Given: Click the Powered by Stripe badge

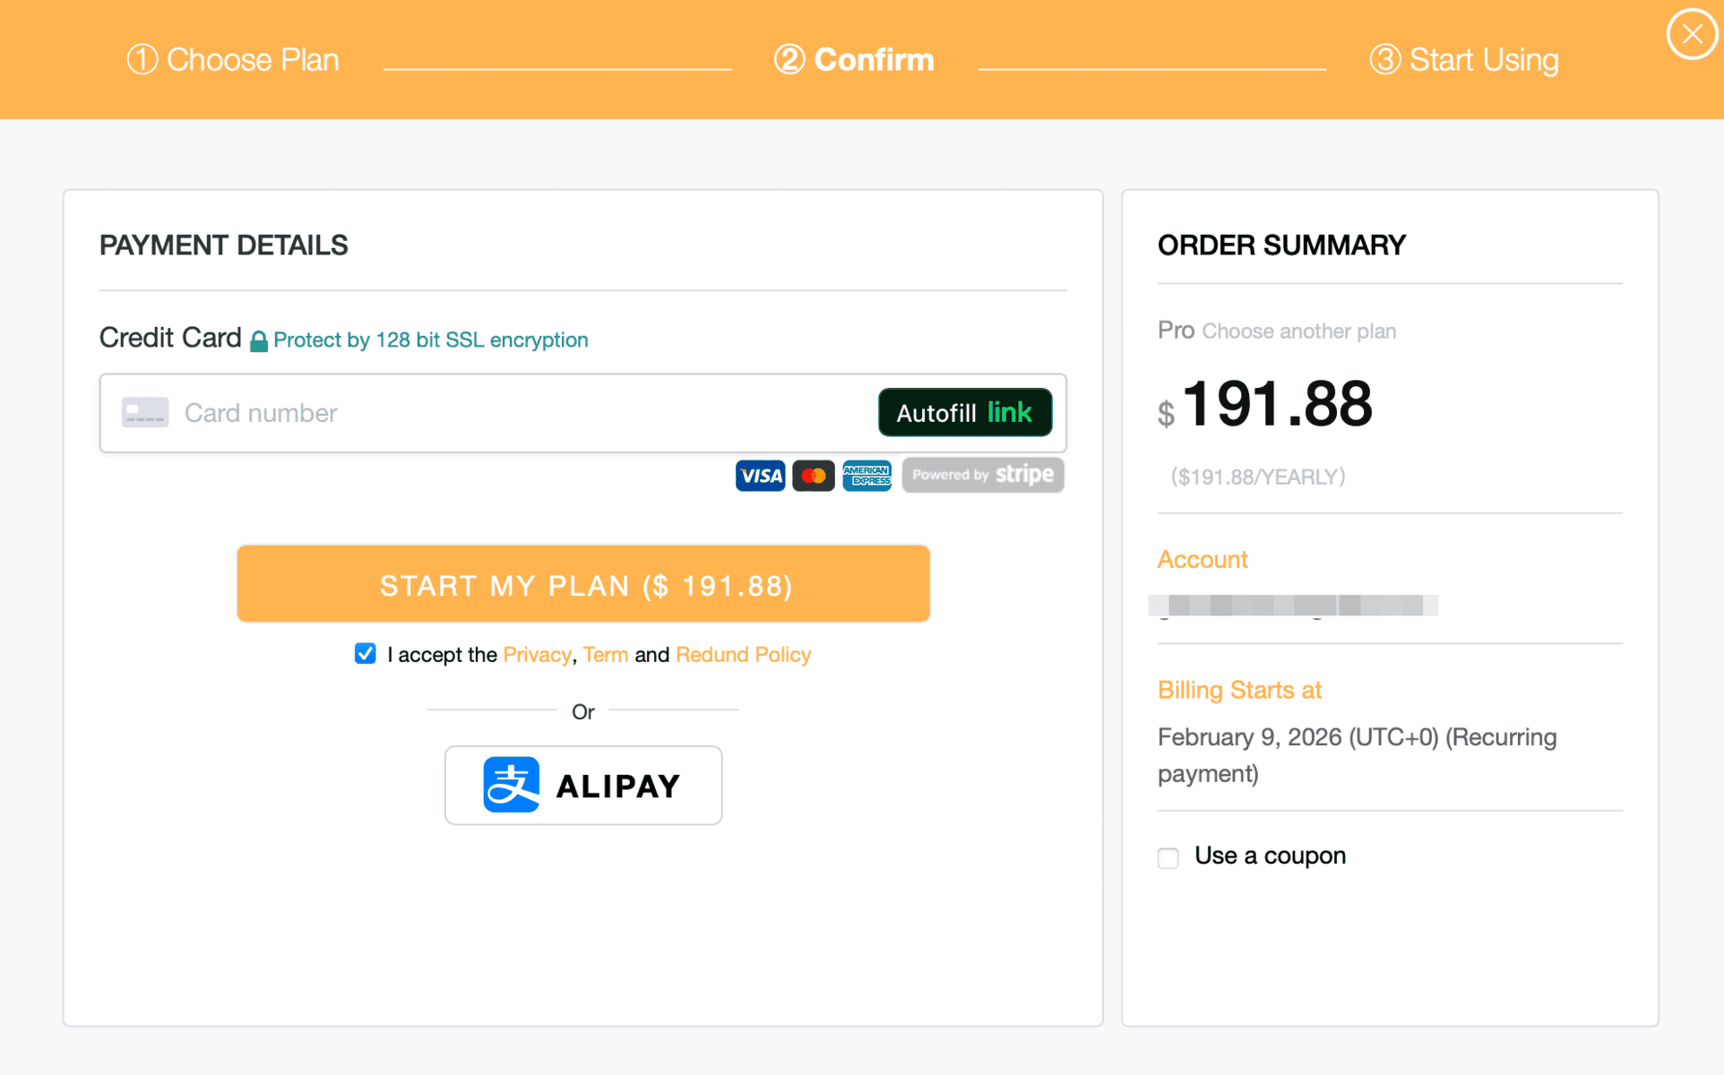Looking at the screenshot, I should point(983,475).
